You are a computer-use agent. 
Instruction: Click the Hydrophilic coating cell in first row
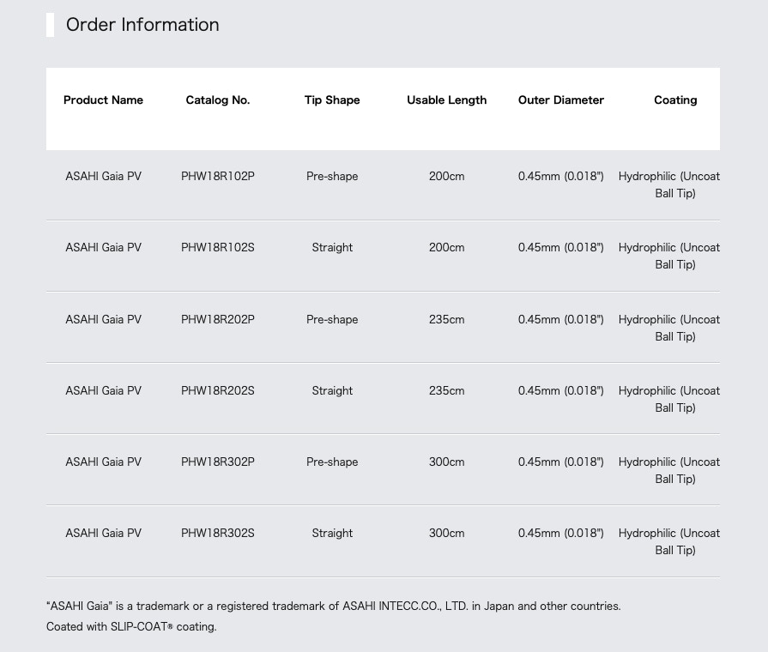point(669,184)
